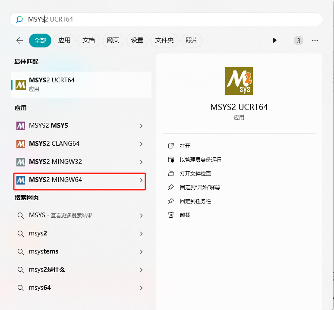Click the pin icon for 固定到任务栏
Image resolution: width=334 pixels, height=310 pixels.
[x=170, y=201]
